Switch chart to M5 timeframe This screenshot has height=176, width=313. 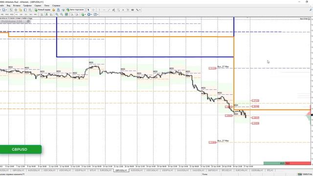coord(2,14)
